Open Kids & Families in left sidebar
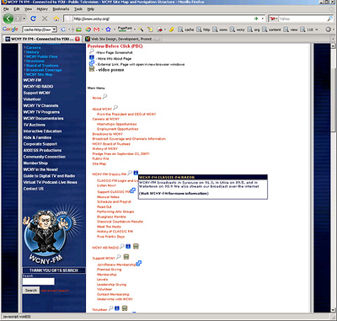This screenshot has width=337, height=321. [37, 137]
